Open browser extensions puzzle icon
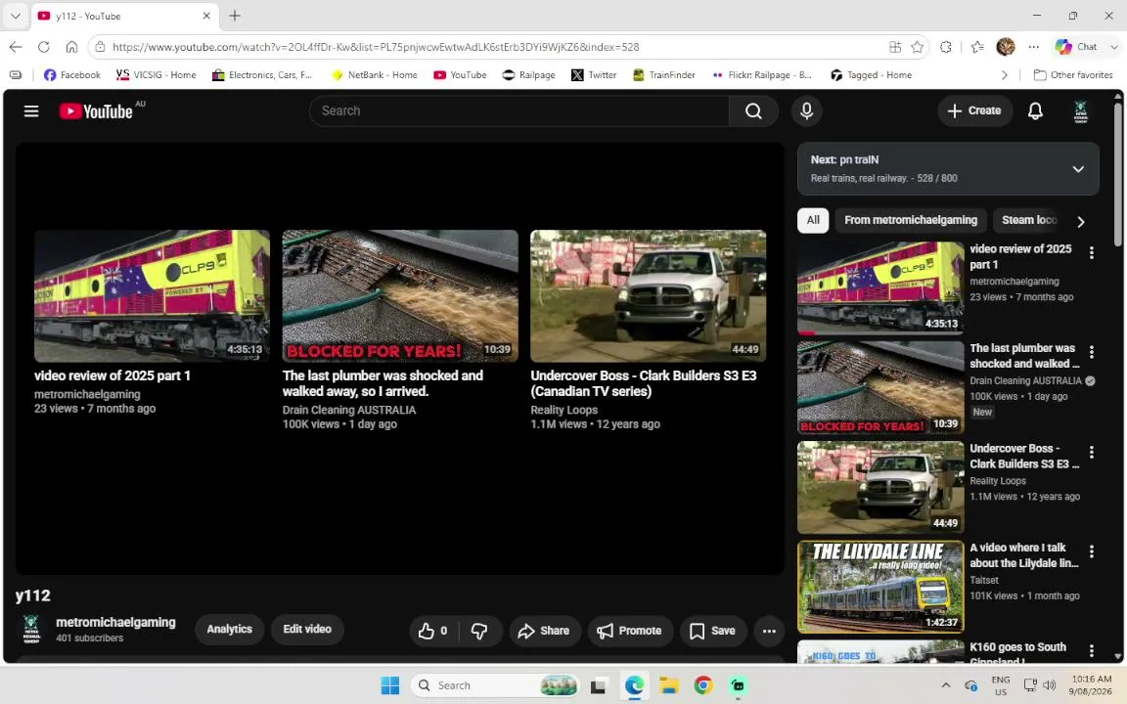The height and width of the screenshot is (704, 1127). click(x=946, y=47)
